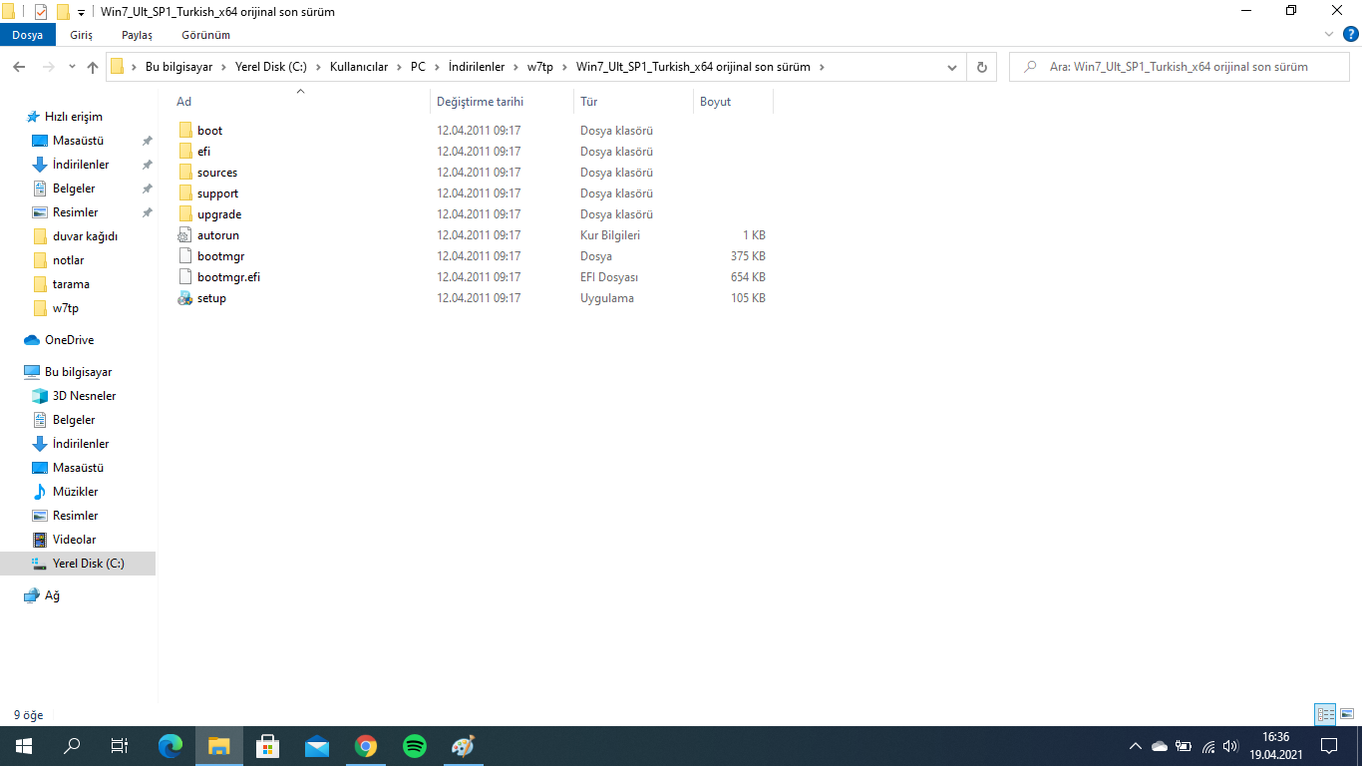Select the efi folder icon
This screenshot has height=766, width=1362.
(184, 152)
